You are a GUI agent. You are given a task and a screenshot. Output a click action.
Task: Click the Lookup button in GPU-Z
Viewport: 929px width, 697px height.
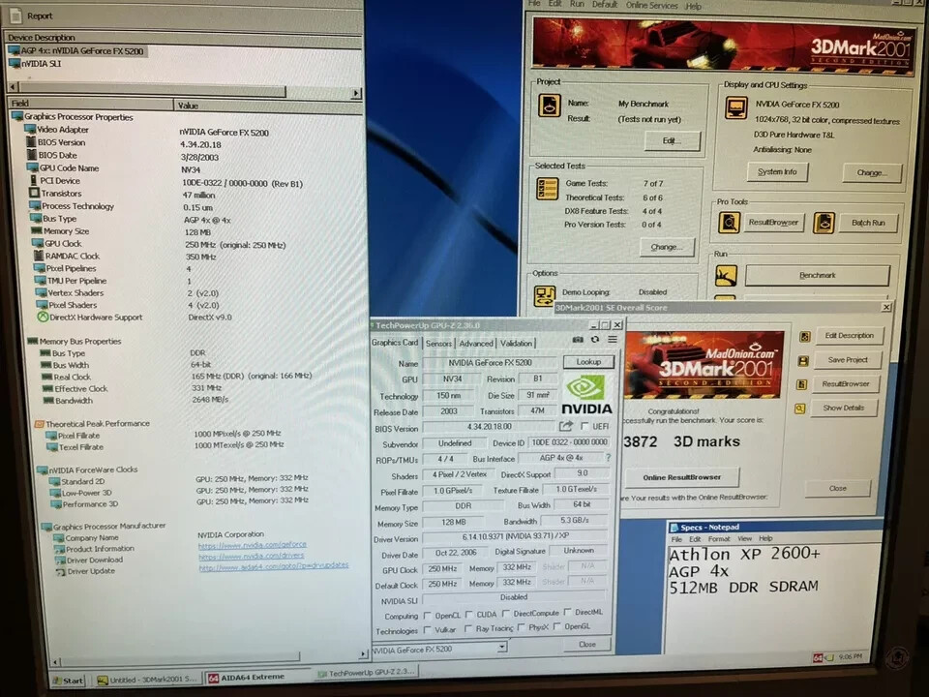(588, 361)
